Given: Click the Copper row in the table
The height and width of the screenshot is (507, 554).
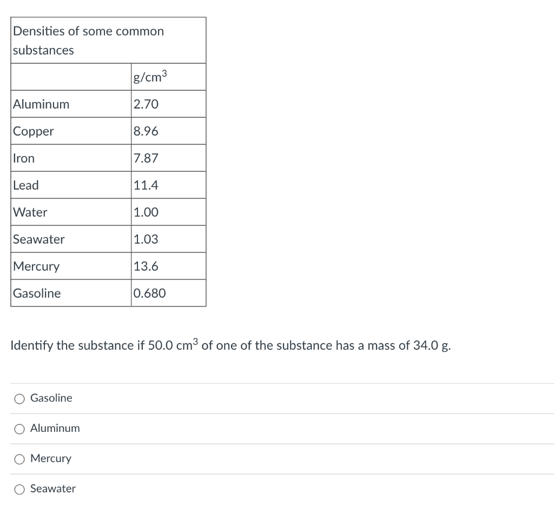Looking at the screenshot, I should (x=34, y=131).
